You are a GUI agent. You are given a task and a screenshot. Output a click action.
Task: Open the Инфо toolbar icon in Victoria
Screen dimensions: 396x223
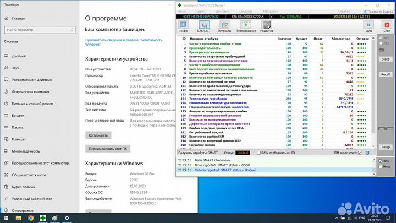pos(183,26)
